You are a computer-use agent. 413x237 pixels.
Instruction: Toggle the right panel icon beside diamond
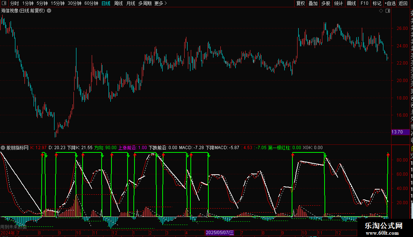coord(387,11)
